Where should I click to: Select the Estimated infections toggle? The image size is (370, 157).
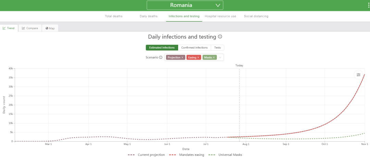(x=162, y=48)
